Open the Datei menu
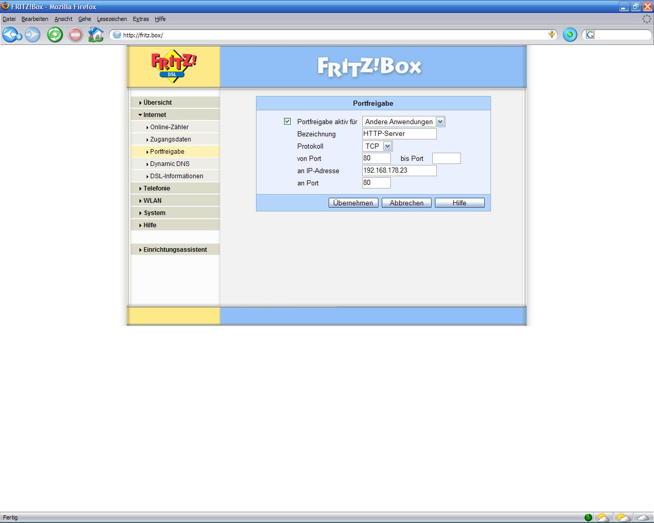 (x=9, y=19)
